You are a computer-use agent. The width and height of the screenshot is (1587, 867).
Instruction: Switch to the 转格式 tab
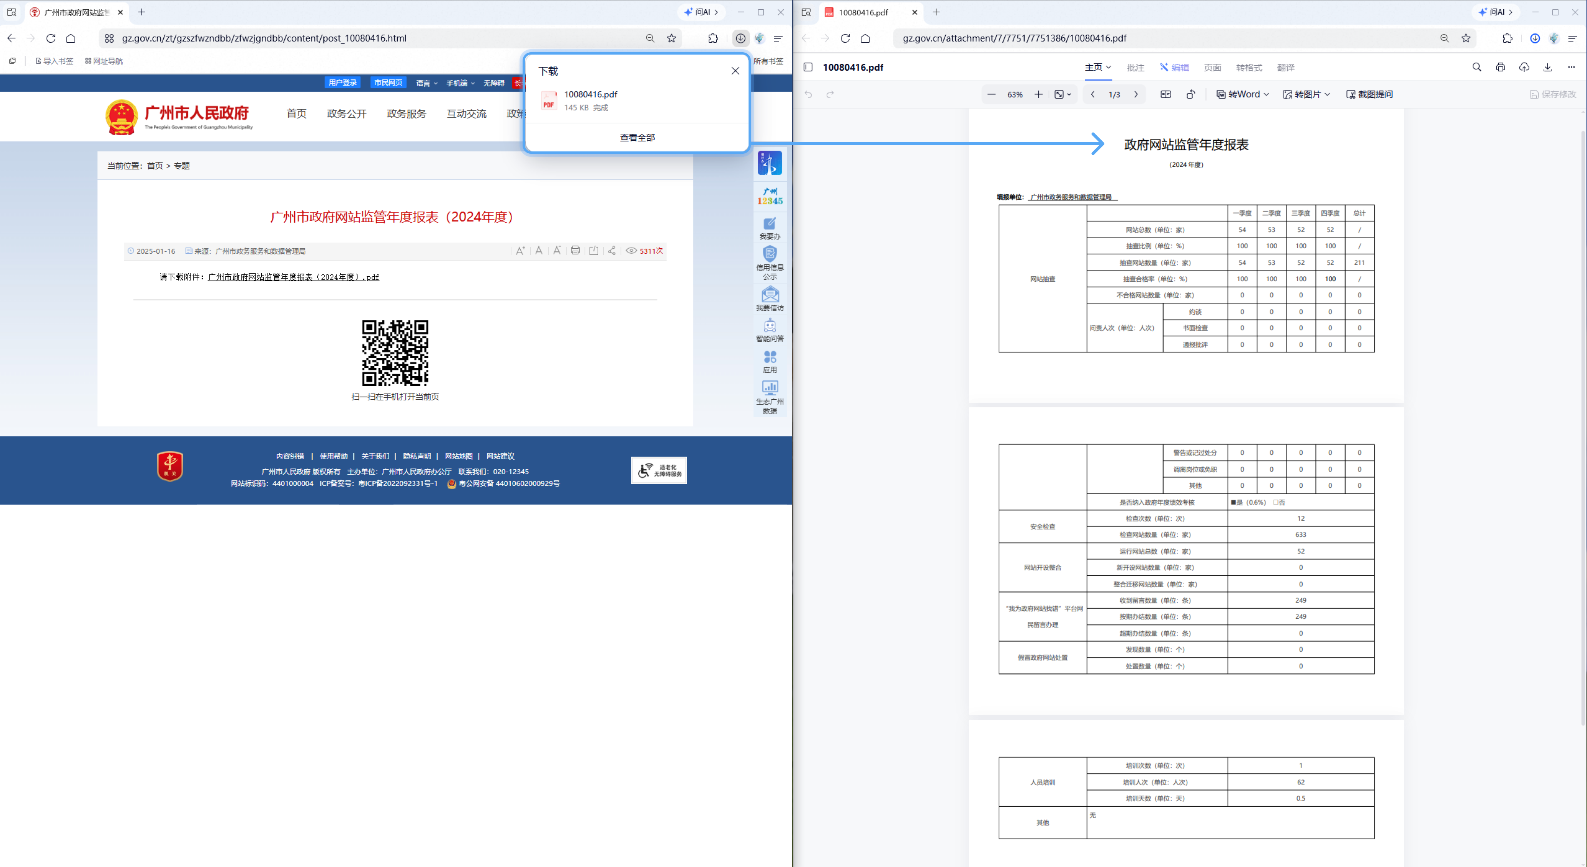click(x=1249, y=68)
